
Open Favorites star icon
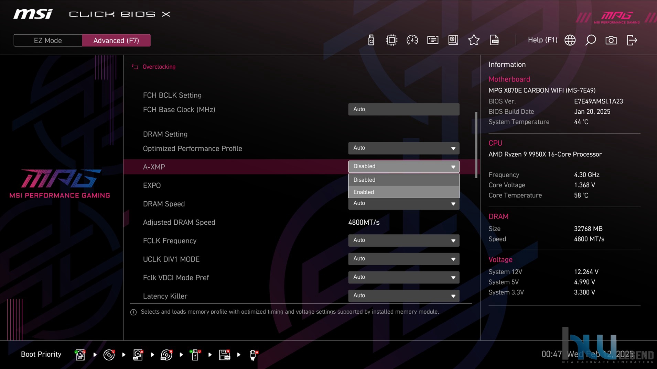click(x=474, y=40)
